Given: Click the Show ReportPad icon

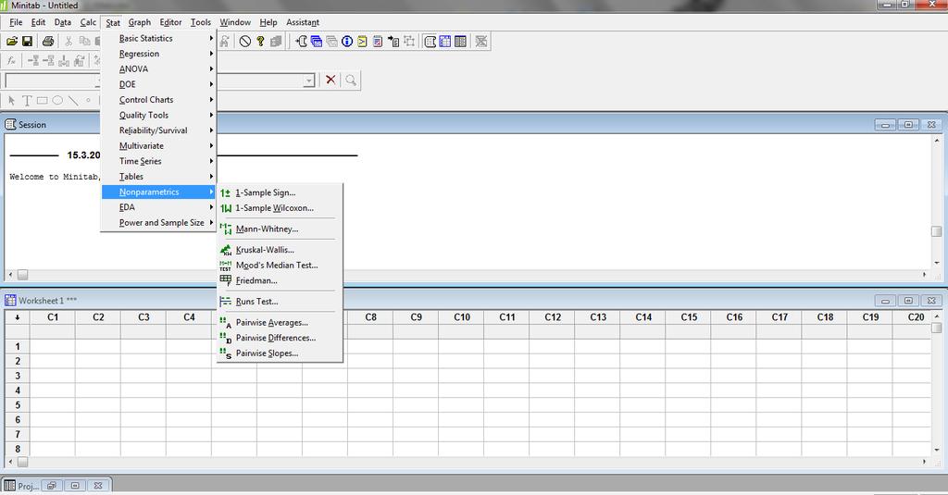Looking at the screenshot, I should pyautogui.click(x=378, y=41).
